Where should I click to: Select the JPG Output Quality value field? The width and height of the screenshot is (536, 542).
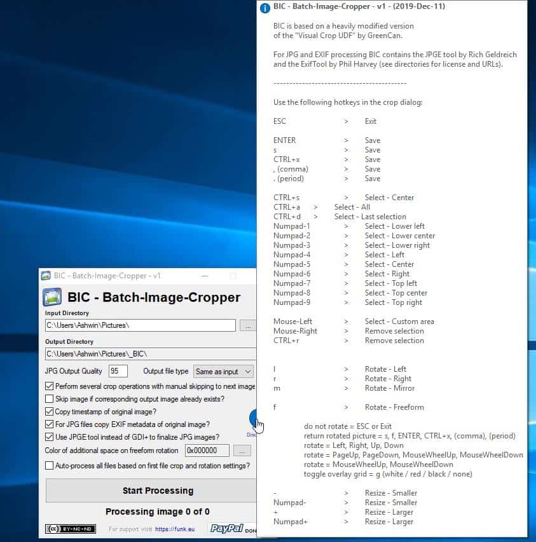tap(118, 370)
